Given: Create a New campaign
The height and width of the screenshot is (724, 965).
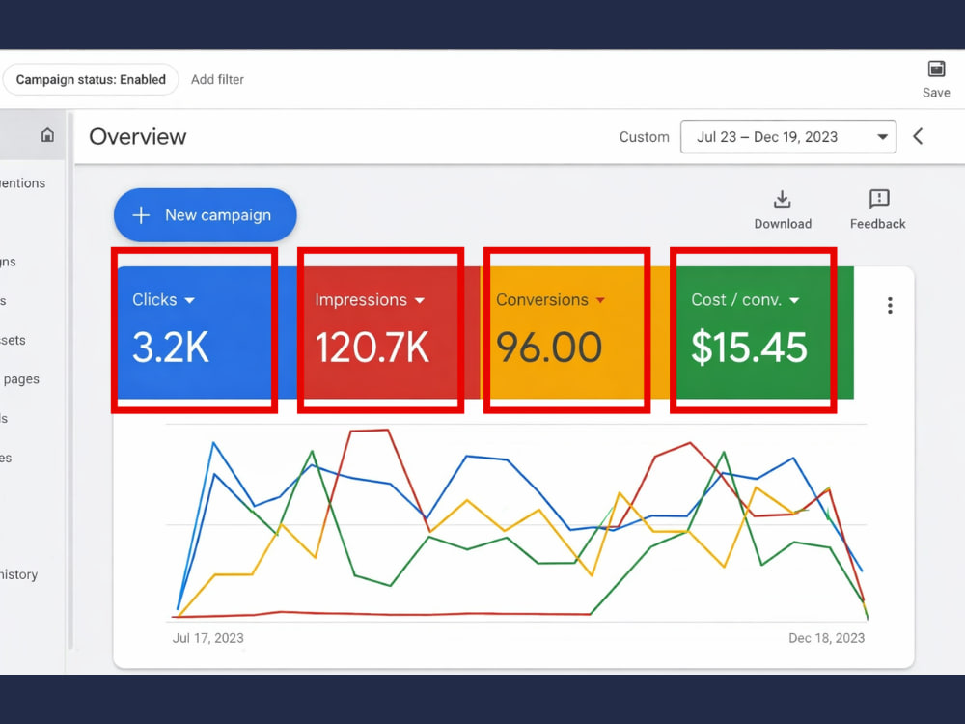Looking at the screenshot, I should tap(205, 215).
